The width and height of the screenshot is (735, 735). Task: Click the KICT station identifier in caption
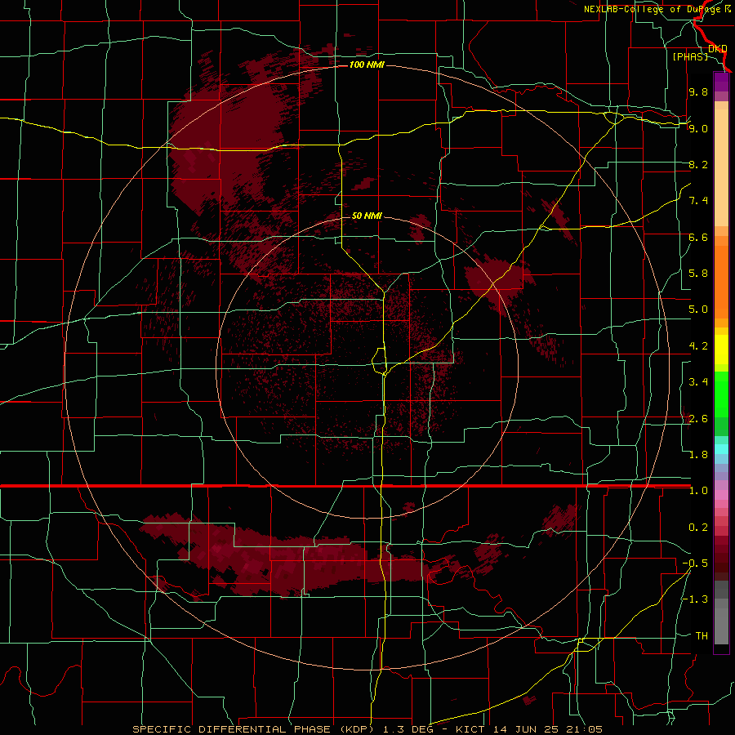coord(471,729)
